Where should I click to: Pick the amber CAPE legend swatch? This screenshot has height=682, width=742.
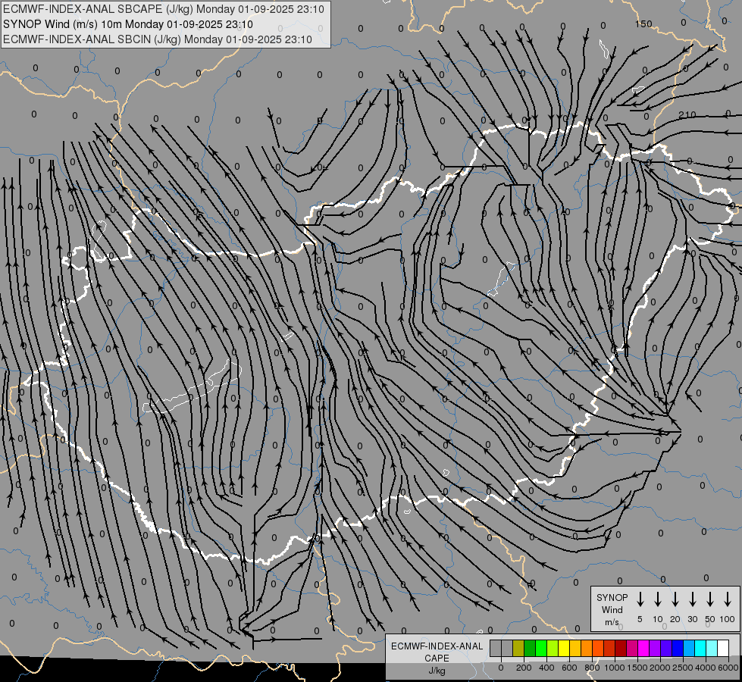[x=575, y=649]
